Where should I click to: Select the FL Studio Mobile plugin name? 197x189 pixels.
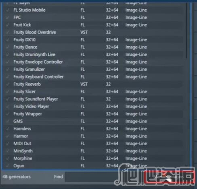click(x=29, y=10)
